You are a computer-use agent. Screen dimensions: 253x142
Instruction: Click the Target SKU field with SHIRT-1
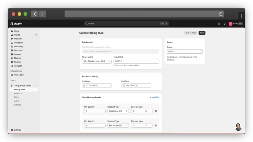(136, 61)
